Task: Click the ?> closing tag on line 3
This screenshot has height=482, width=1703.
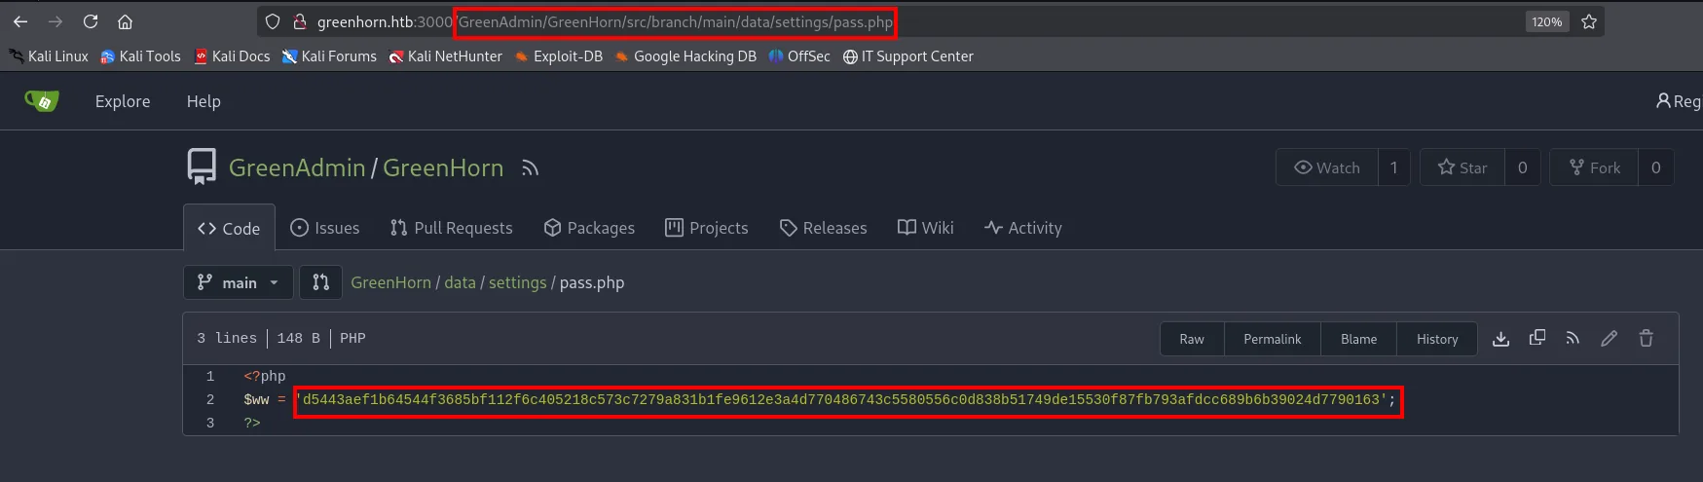Action: 252,423
